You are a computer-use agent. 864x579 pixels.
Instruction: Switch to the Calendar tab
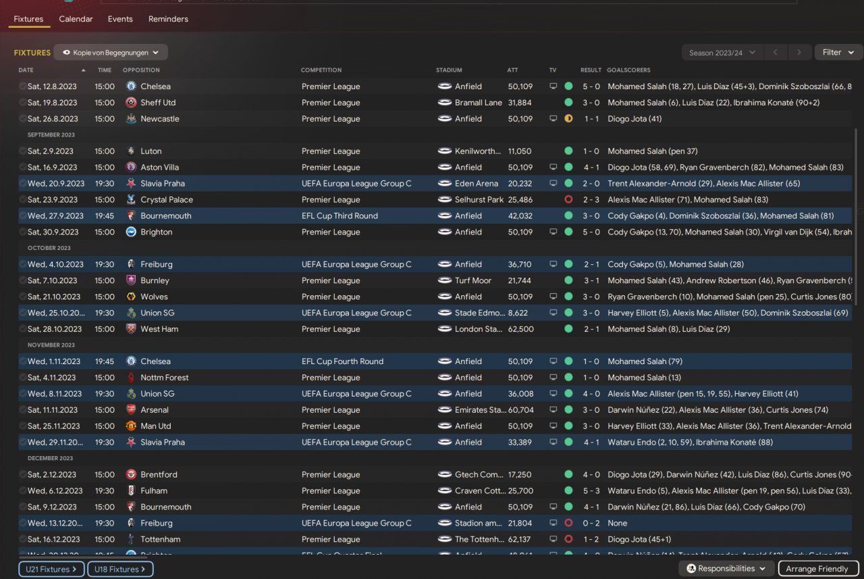pyautogui.click(x=76, y=19)
